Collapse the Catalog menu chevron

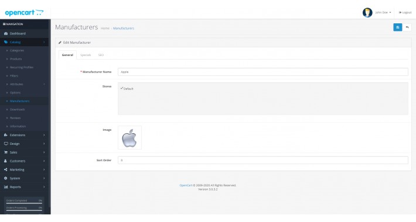click(x=44, y=42)
